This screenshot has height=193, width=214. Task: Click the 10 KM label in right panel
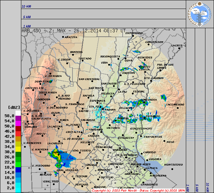point(207,187)
